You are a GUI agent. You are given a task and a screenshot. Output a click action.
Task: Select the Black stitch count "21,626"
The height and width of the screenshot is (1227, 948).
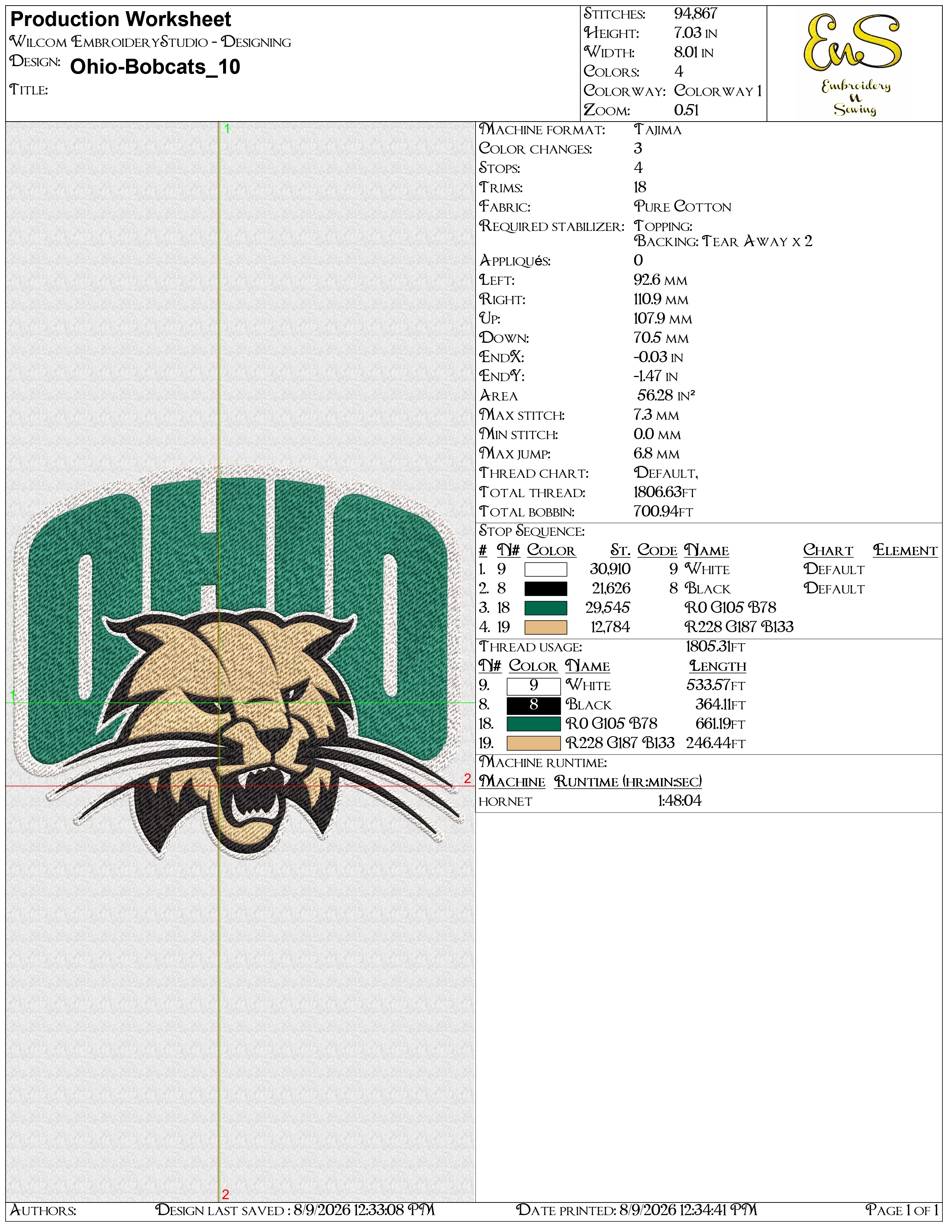coord(612,589)
